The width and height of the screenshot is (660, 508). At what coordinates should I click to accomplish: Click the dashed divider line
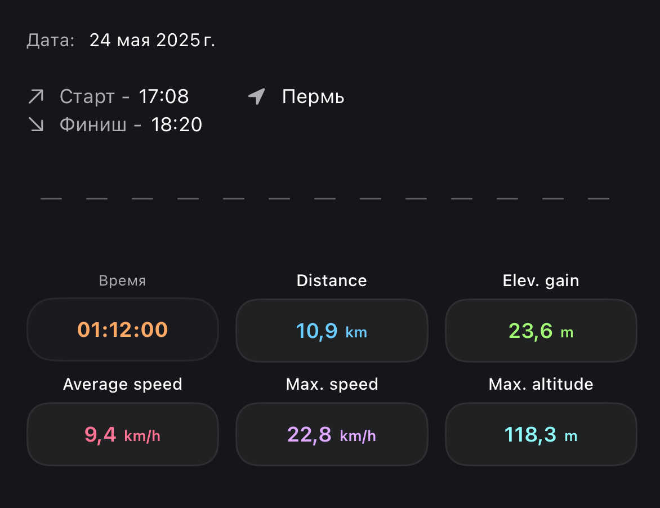pos(324,198)
